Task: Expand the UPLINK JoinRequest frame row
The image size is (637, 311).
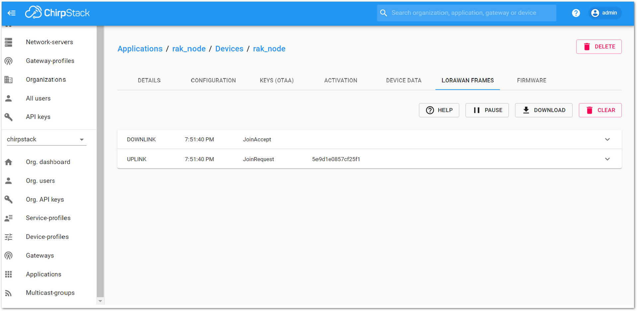Action: 369,159
